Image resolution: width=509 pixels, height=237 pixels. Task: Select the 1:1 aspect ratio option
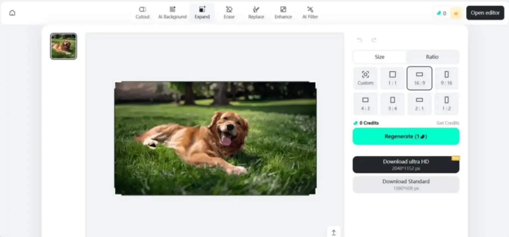coord(392,78)
